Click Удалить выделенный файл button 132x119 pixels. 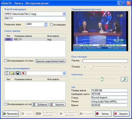click(x=50, y=61)
